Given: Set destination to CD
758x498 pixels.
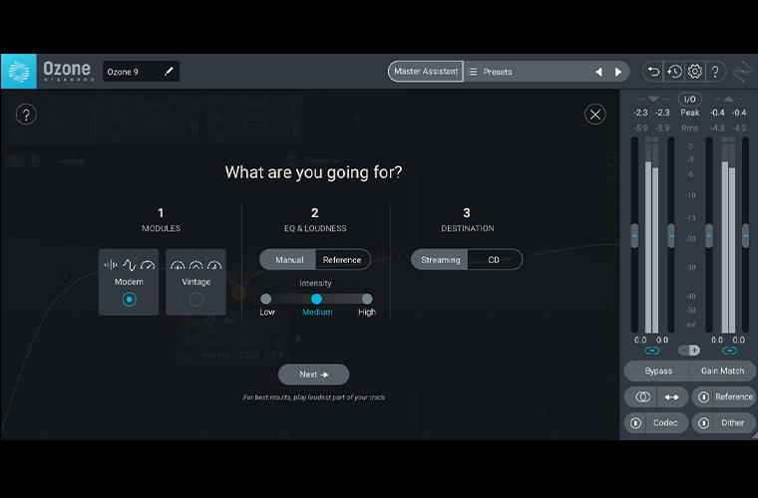Looking at the screenshot, I should pyautogui.click(x=494, y=260).
